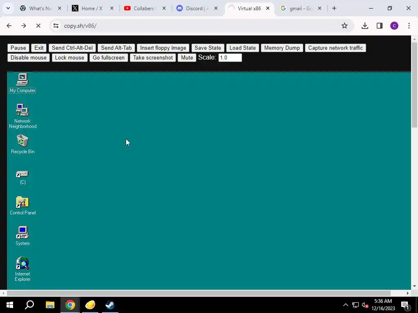Select the Control Panel desktop shortcut
418x313 pixels.
click(23, 205)
